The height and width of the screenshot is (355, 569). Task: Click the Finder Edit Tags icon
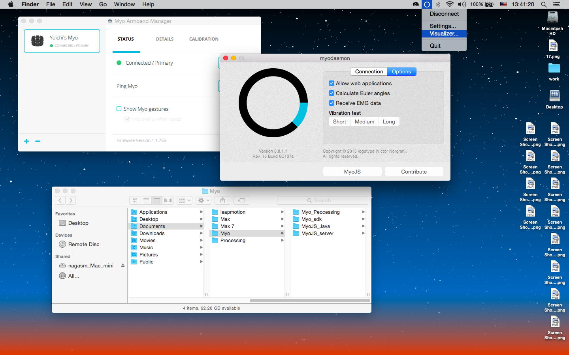241,200
